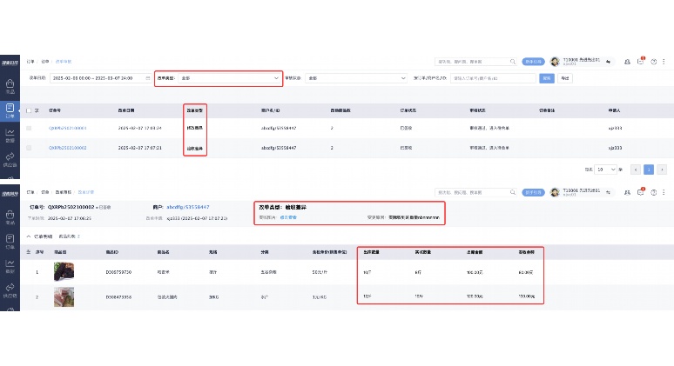674x366 pixels.
Task: Click search magnifier icon in order detail page header
Action: click(512, 192)
